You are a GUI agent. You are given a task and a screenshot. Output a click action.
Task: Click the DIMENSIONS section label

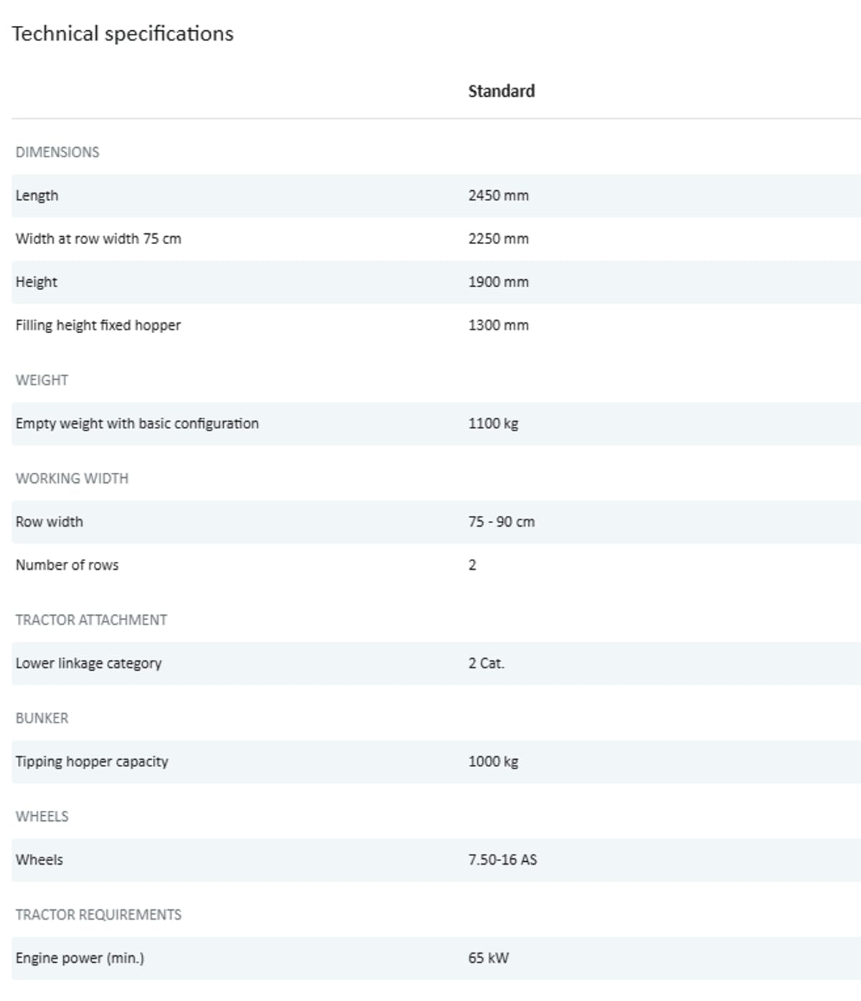[57, 152]
